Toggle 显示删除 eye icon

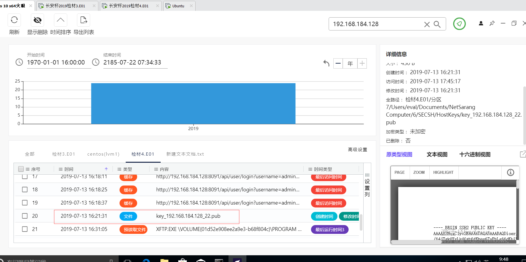pyautogui.click(x=37, y=20)
